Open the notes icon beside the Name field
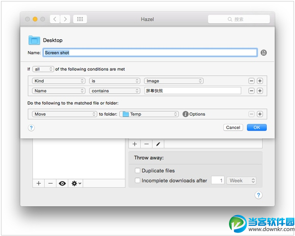This screenshot has width=295, height=236. (x=263, y=53)
